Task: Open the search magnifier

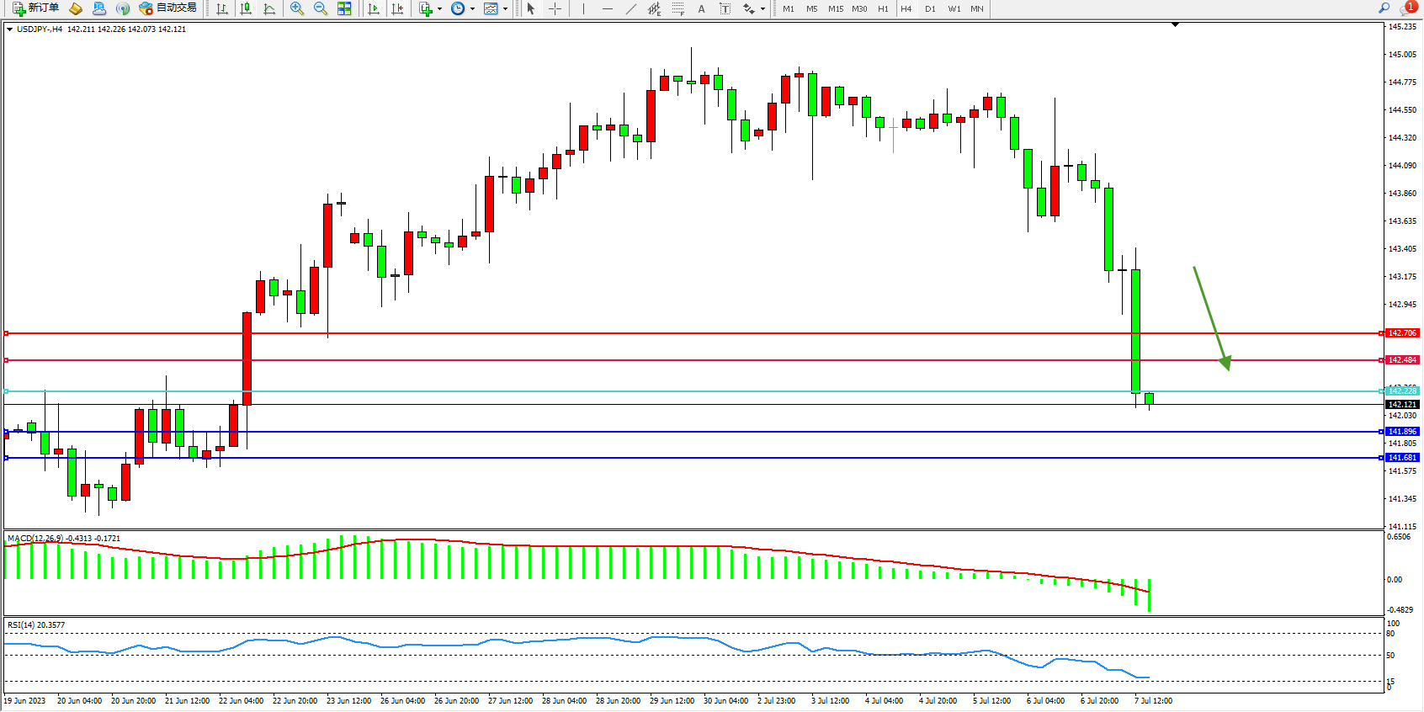Action: click(x=1384, y=8)
